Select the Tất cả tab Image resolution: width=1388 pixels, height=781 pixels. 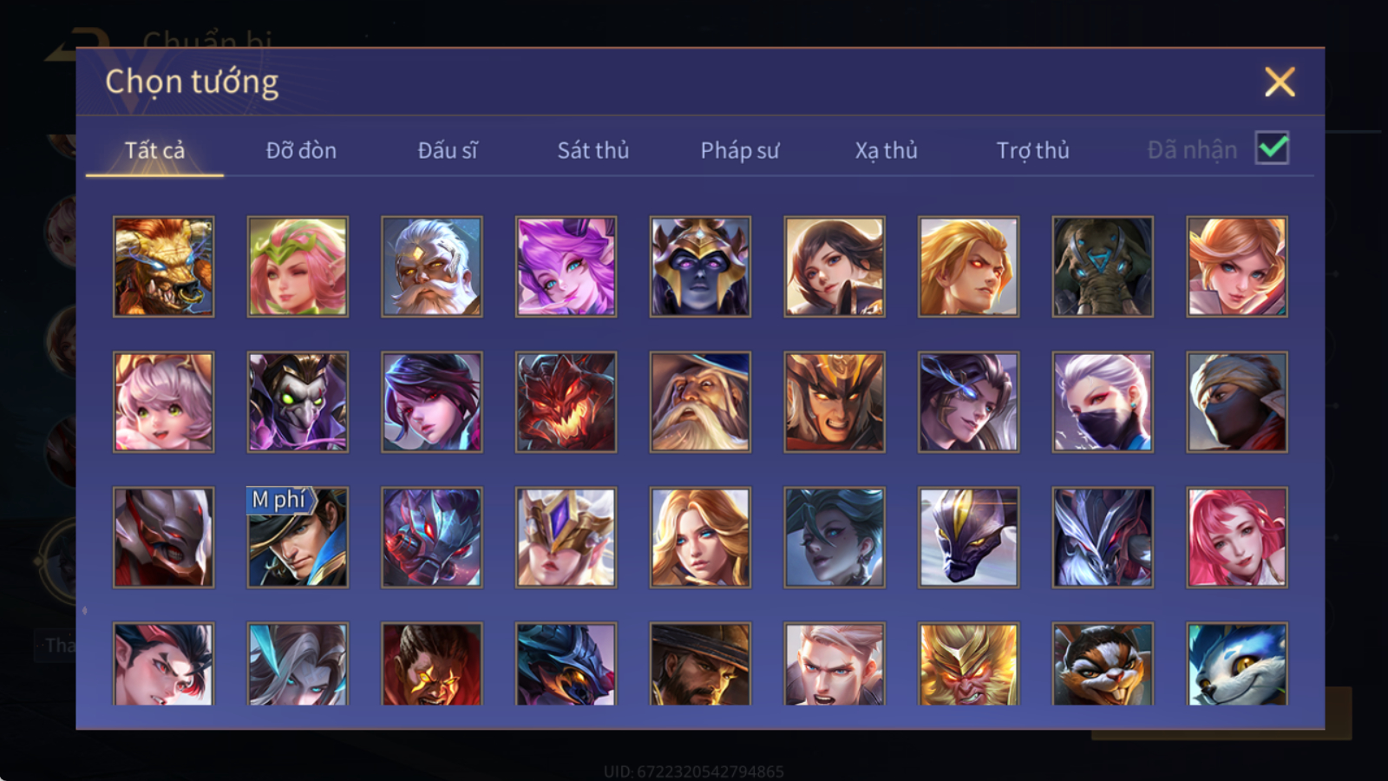point(154,150)
